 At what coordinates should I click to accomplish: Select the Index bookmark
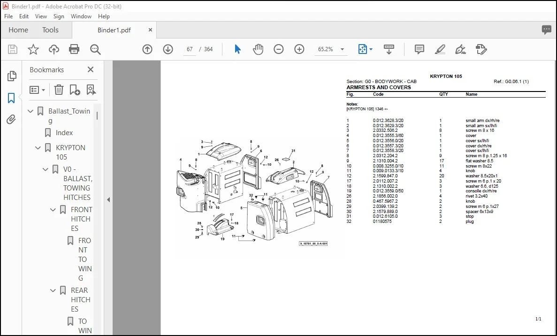64,133
